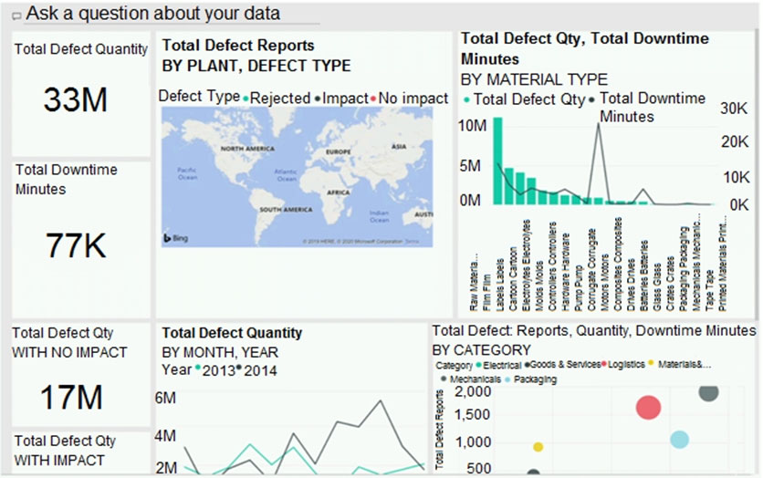Click the small yellow Materials bubble
The height and width of the screenshot is (478, 763).
538,447
